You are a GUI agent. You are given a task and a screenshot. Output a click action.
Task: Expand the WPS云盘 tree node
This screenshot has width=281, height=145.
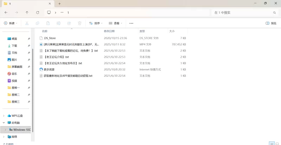click(4, 116)
